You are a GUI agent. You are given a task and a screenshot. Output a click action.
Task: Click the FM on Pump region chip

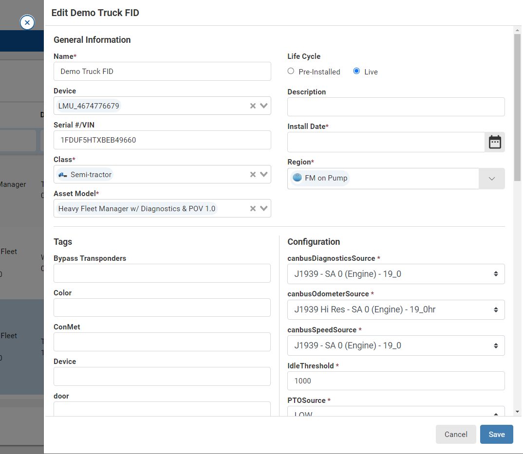(x=320, y=178)
